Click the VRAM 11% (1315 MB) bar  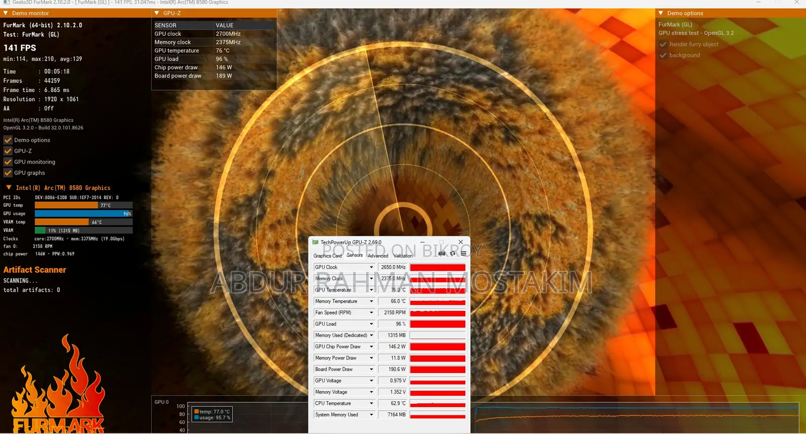84,230
